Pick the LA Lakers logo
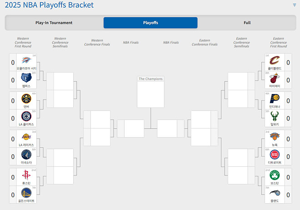The width and height of the screenshot is (300, 210). [26, 137]
